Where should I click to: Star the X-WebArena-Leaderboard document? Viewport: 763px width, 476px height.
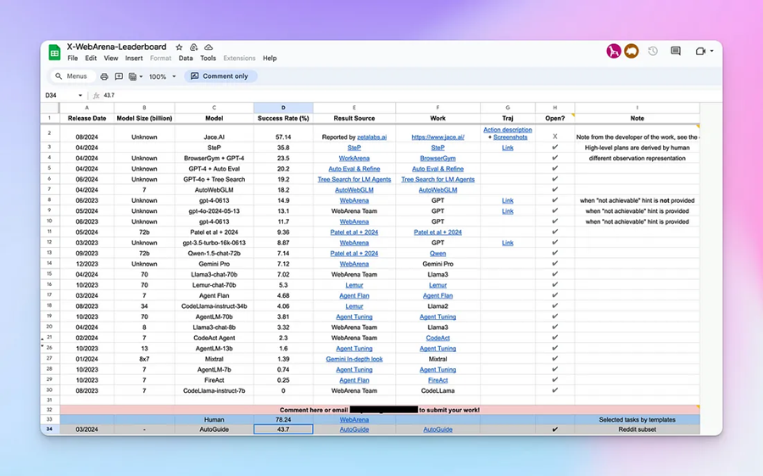[x=179, y=48]
